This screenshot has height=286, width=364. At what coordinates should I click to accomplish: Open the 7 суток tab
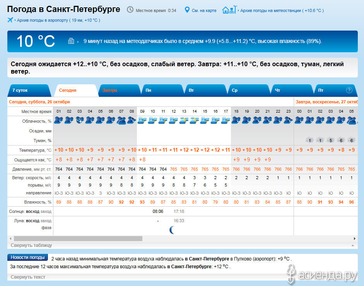(29, 91)
